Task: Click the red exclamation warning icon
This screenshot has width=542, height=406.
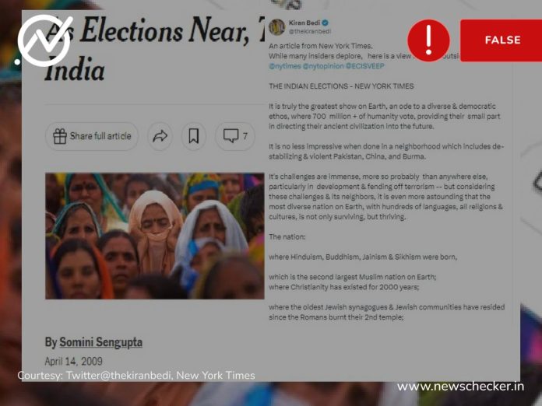Action: click(x=428, y=40)
